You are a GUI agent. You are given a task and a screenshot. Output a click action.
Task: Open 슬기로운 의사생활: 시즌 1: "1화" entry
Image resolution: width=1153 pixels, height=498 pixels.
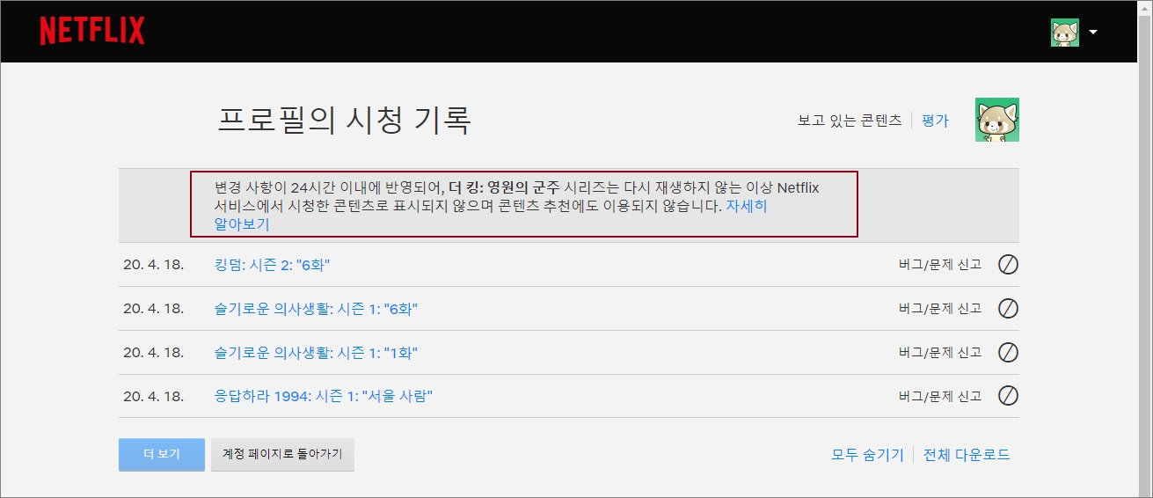click(x=316, y=352)
